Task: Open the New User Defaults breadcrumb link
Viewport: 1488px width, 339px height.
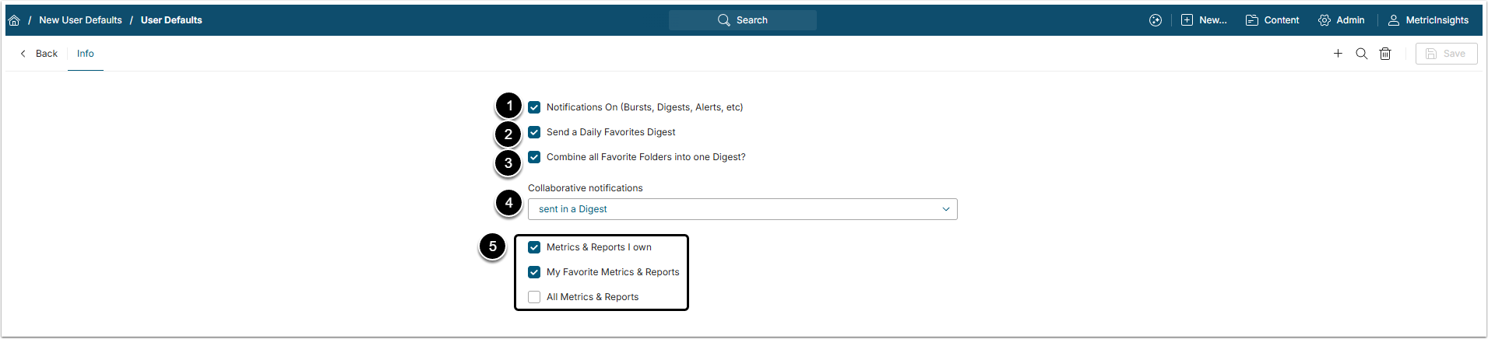Action: pyautogui.click(x=80, y=20)
